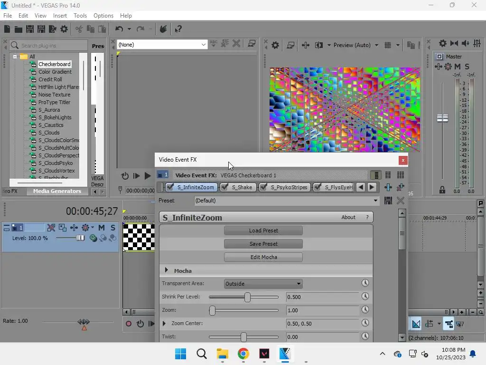Uncheck the S_FlysEyeH plug-in checkbox
Image resolution: width=486 pixels, height=365 pixels.
point(318,187)
